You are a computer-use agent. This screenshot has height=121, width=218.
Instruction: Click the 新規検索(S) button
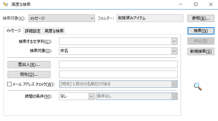click(x=201, y=51)
